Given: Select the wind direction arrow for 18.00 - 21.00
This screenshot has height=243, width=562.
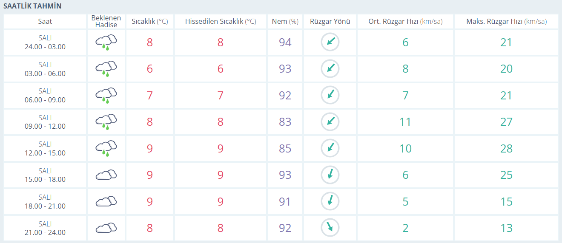Looking at the screenshot, I should [x=330, y=201].
